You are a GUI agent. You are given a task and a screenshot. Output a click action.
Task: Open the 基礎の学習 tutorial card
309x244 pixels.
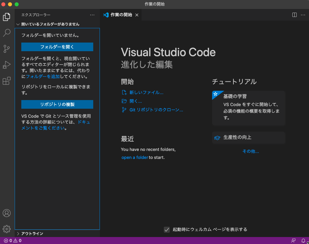[248, 108]
